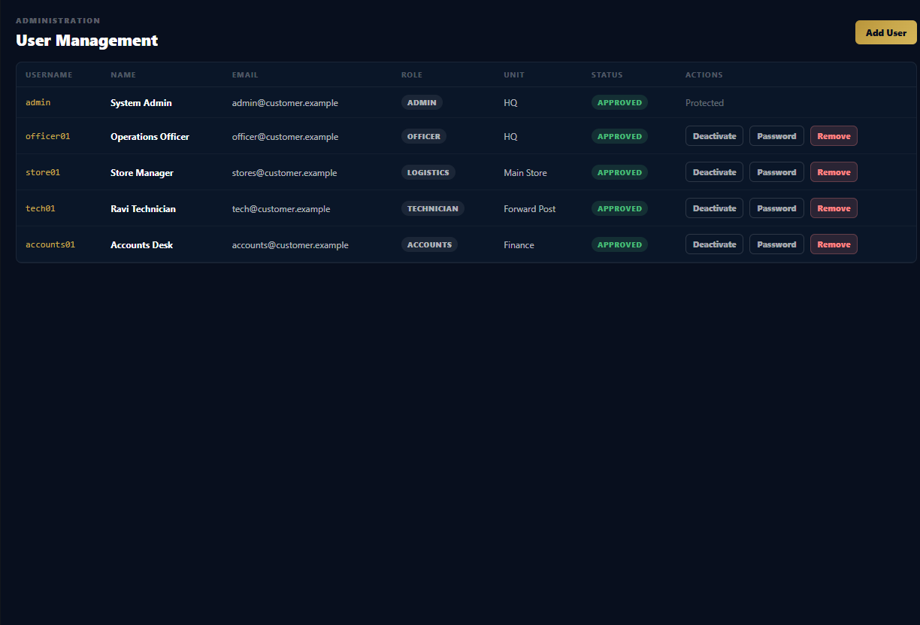Screen dimensions: 920x625
Task: Click the UNIT column header
Action: (514, 74)
